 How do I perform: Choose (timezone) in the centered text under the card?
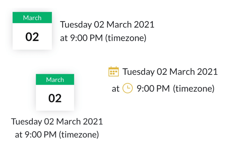tap(79, 135)
